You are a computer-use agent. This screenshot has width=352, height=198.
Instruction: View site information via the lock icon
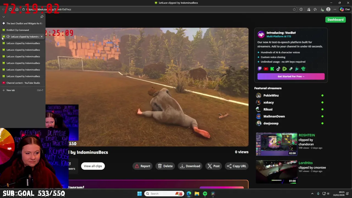24,9
